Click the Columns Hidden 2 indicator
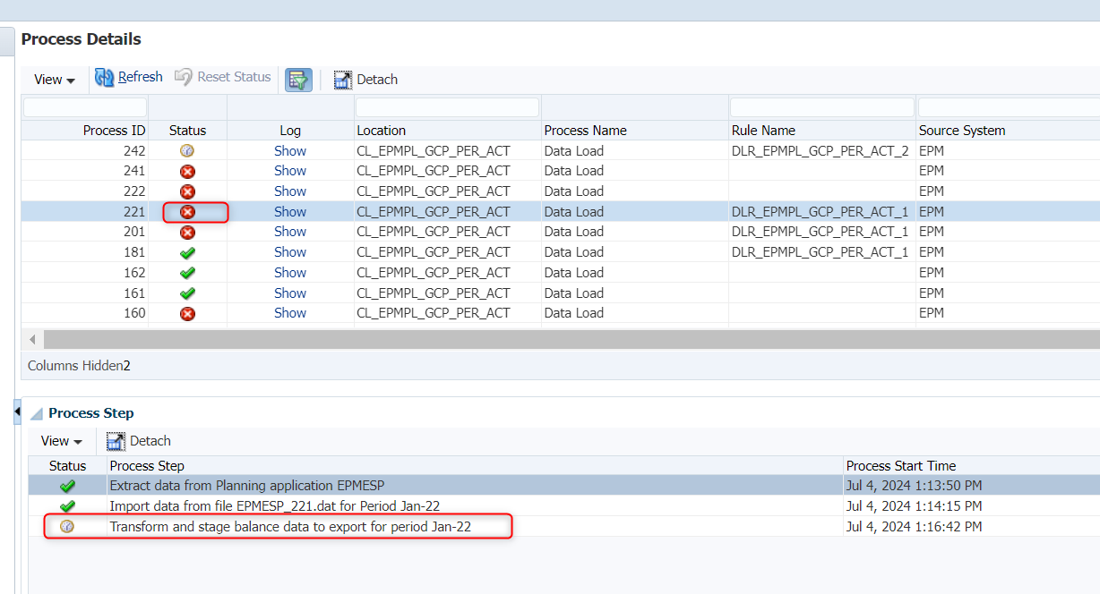This screenshot has height=594, width=1100. click(79, 366)
